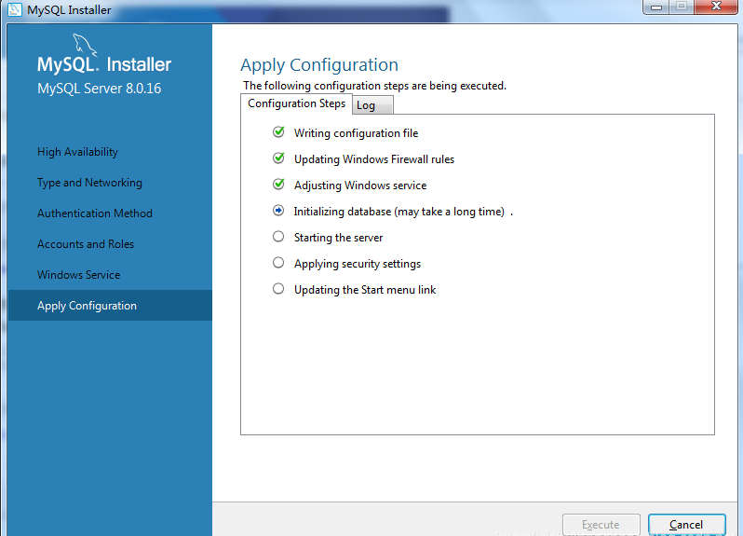Screen dimensions: 743x536
Task: Maximize the MySQL Installer window
Action: pos(682,7)
